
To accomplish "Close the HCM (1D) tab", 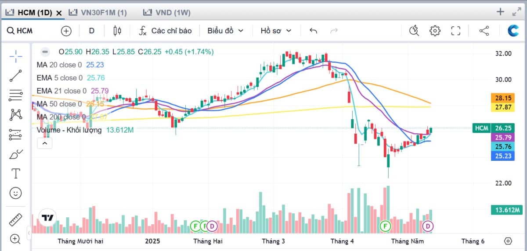I will (x=59, y=13).
